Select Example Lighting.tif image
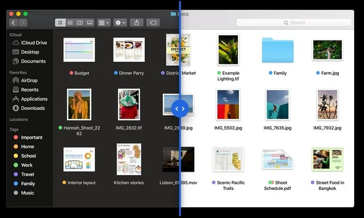The height and width of the screenshot is (218, 364). pyautogui.click(x=228, y=49)
